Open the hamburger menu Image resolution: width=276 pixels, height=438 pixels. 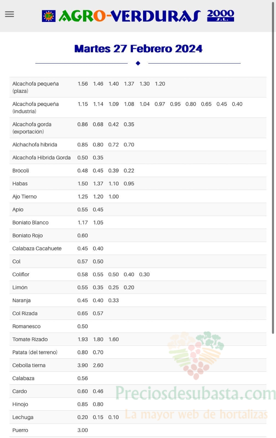pos(9,14)
